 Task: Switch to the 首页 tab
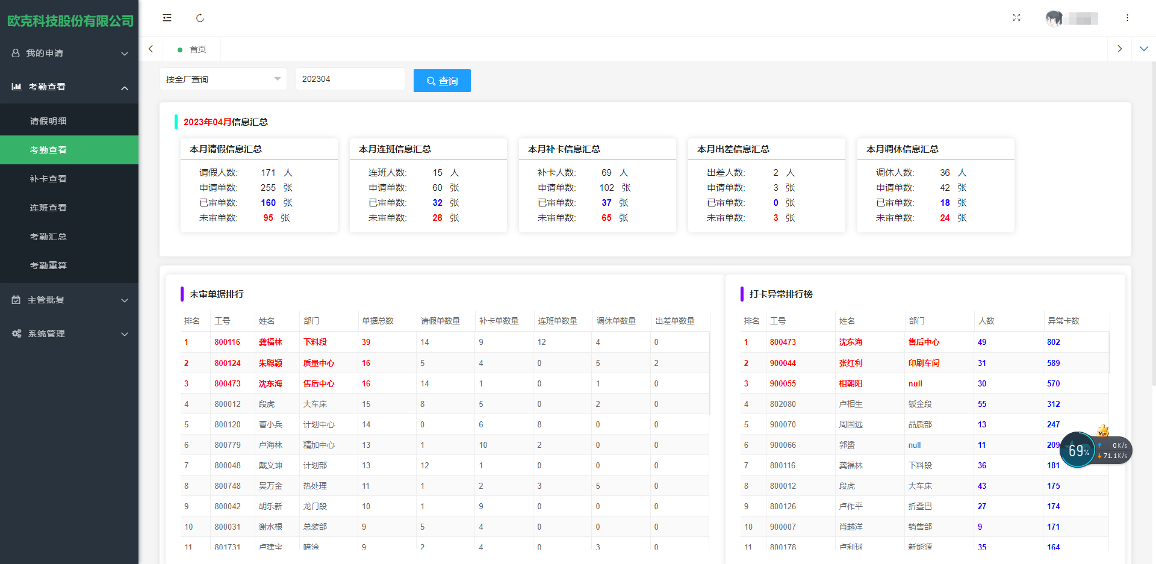192,49
